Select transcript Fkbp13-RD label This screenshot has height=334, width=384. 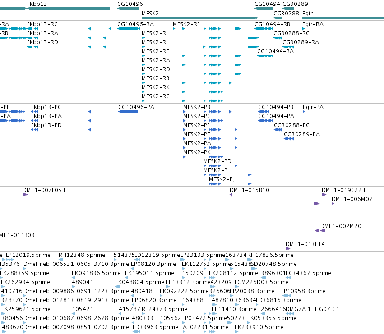coord(42,42)
